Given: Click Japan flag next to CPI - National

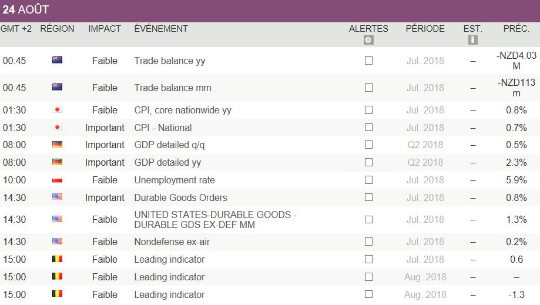Looking at the screenshot, I should [58, 128].
